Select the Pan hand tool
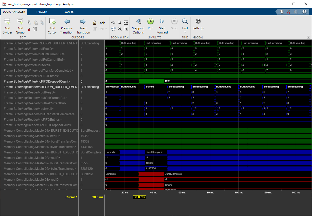The image size is (312, 216). click(x=113, y=29)
